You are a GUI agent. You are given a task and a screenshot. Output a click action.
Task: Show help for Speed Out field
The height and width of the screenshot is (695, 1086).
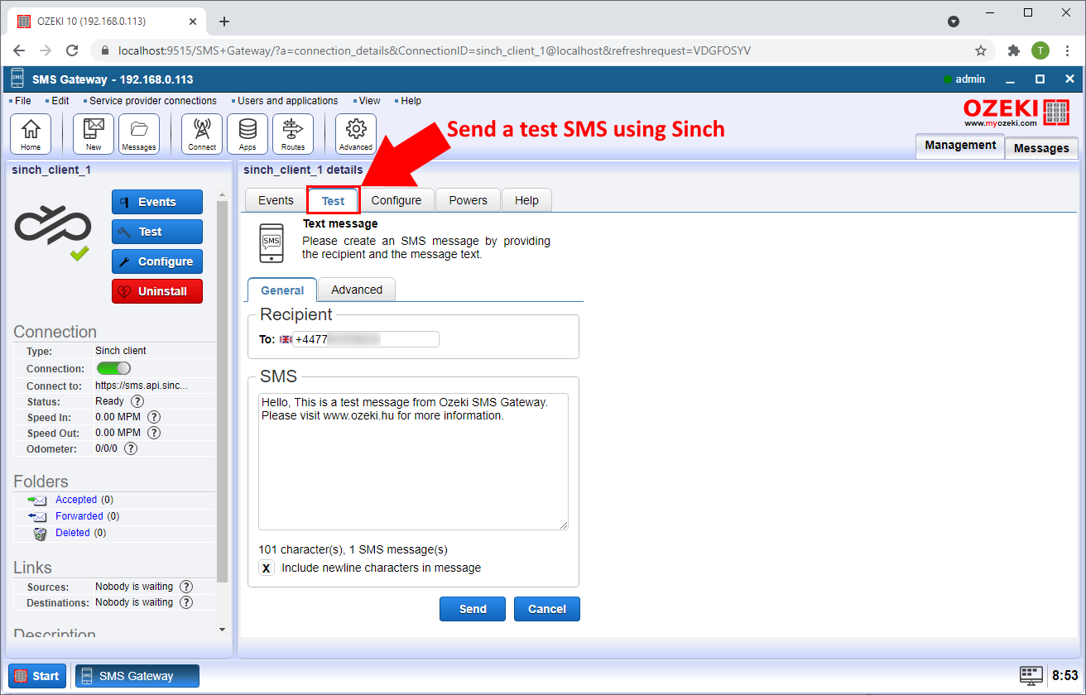click(x=154, y=433)
